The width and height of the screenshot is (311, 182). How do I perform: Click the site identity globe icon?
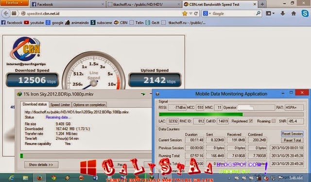click(x=23, y=14)
